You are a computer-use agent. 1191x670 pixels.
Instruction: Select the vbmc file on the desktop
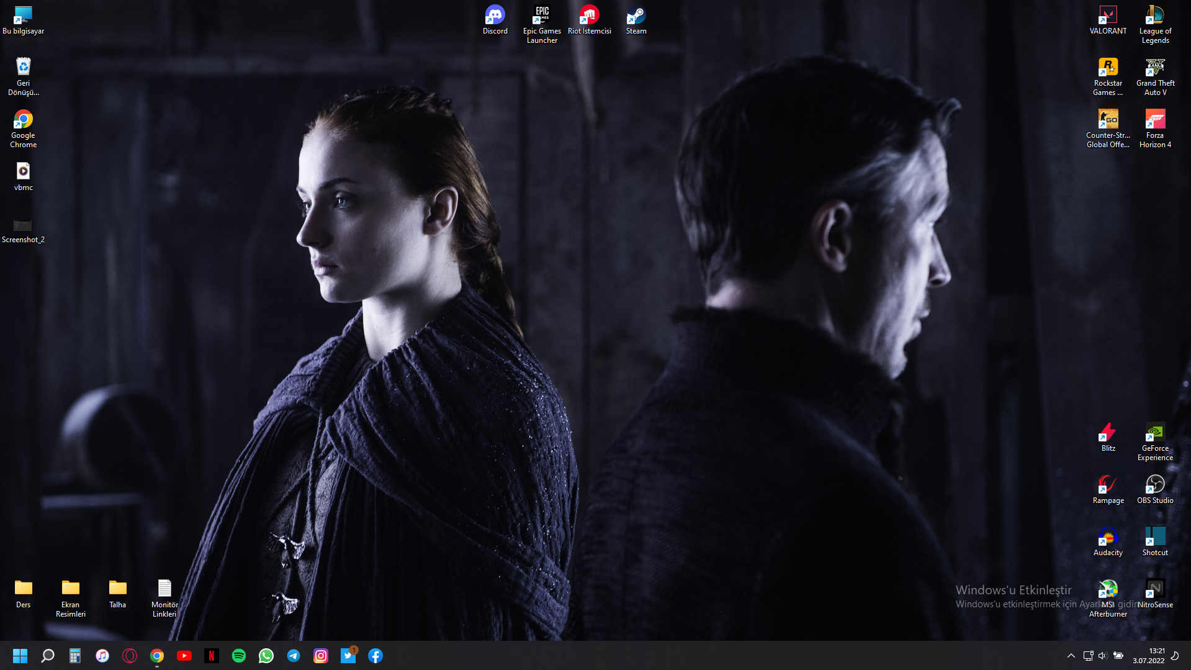(x=24, y=176)
